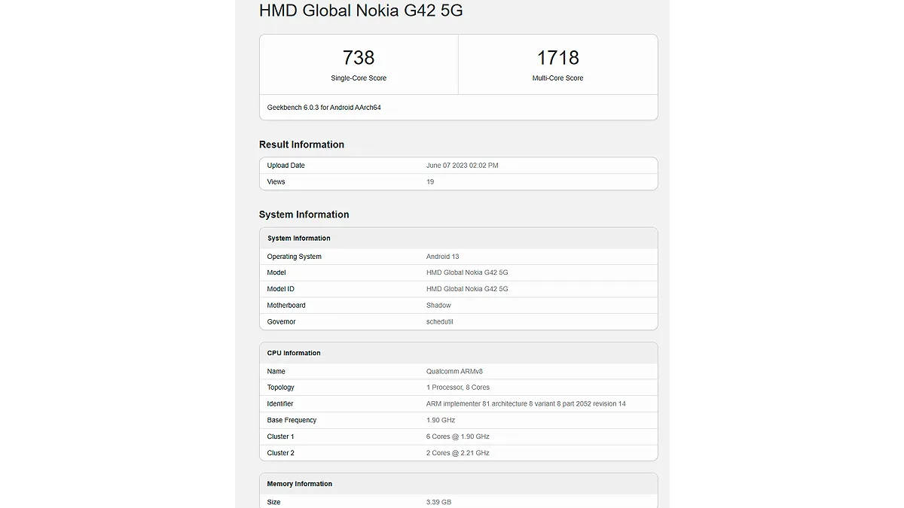The image size is (904, 508).
Task: Click the CPU Information table header
Action: pyautogui.click(x=294, y=353)
